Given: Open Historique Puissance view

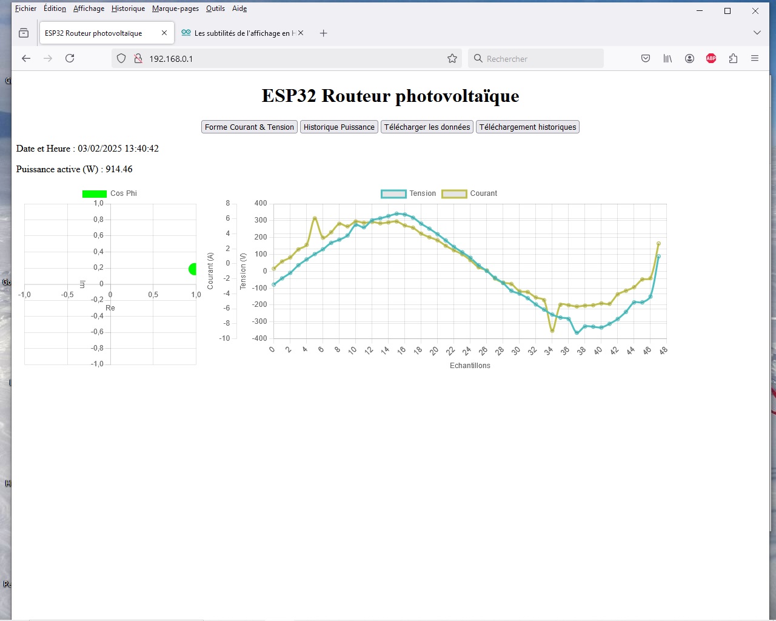Looking at the screenshot, I should pyautogui.click(x=339, y=127).
